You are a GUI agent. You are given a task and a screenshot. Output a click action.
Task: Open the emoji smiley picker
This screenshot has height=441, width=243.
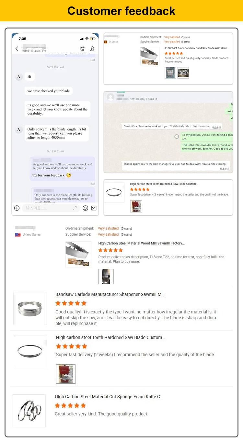[x=85, y=208]
